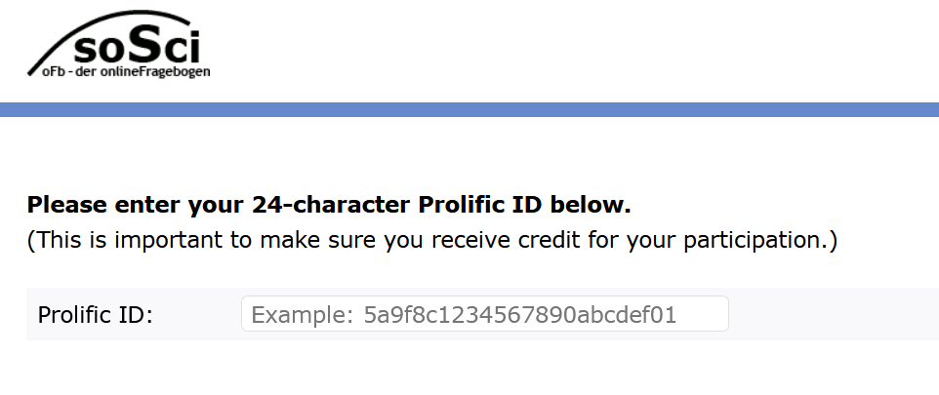Click the gray row right of the input box
The height and width of the screenshot is (395, 939).
click(x=834, y=314)
